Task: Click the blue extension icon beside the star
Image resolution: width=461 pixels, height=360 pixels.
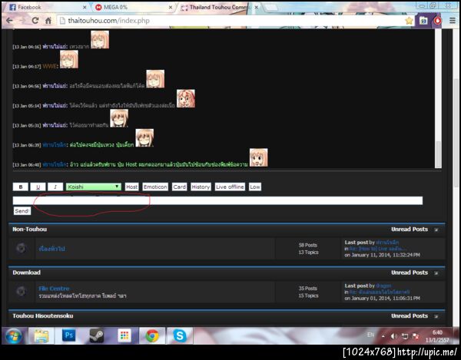Action: [423, 21]
